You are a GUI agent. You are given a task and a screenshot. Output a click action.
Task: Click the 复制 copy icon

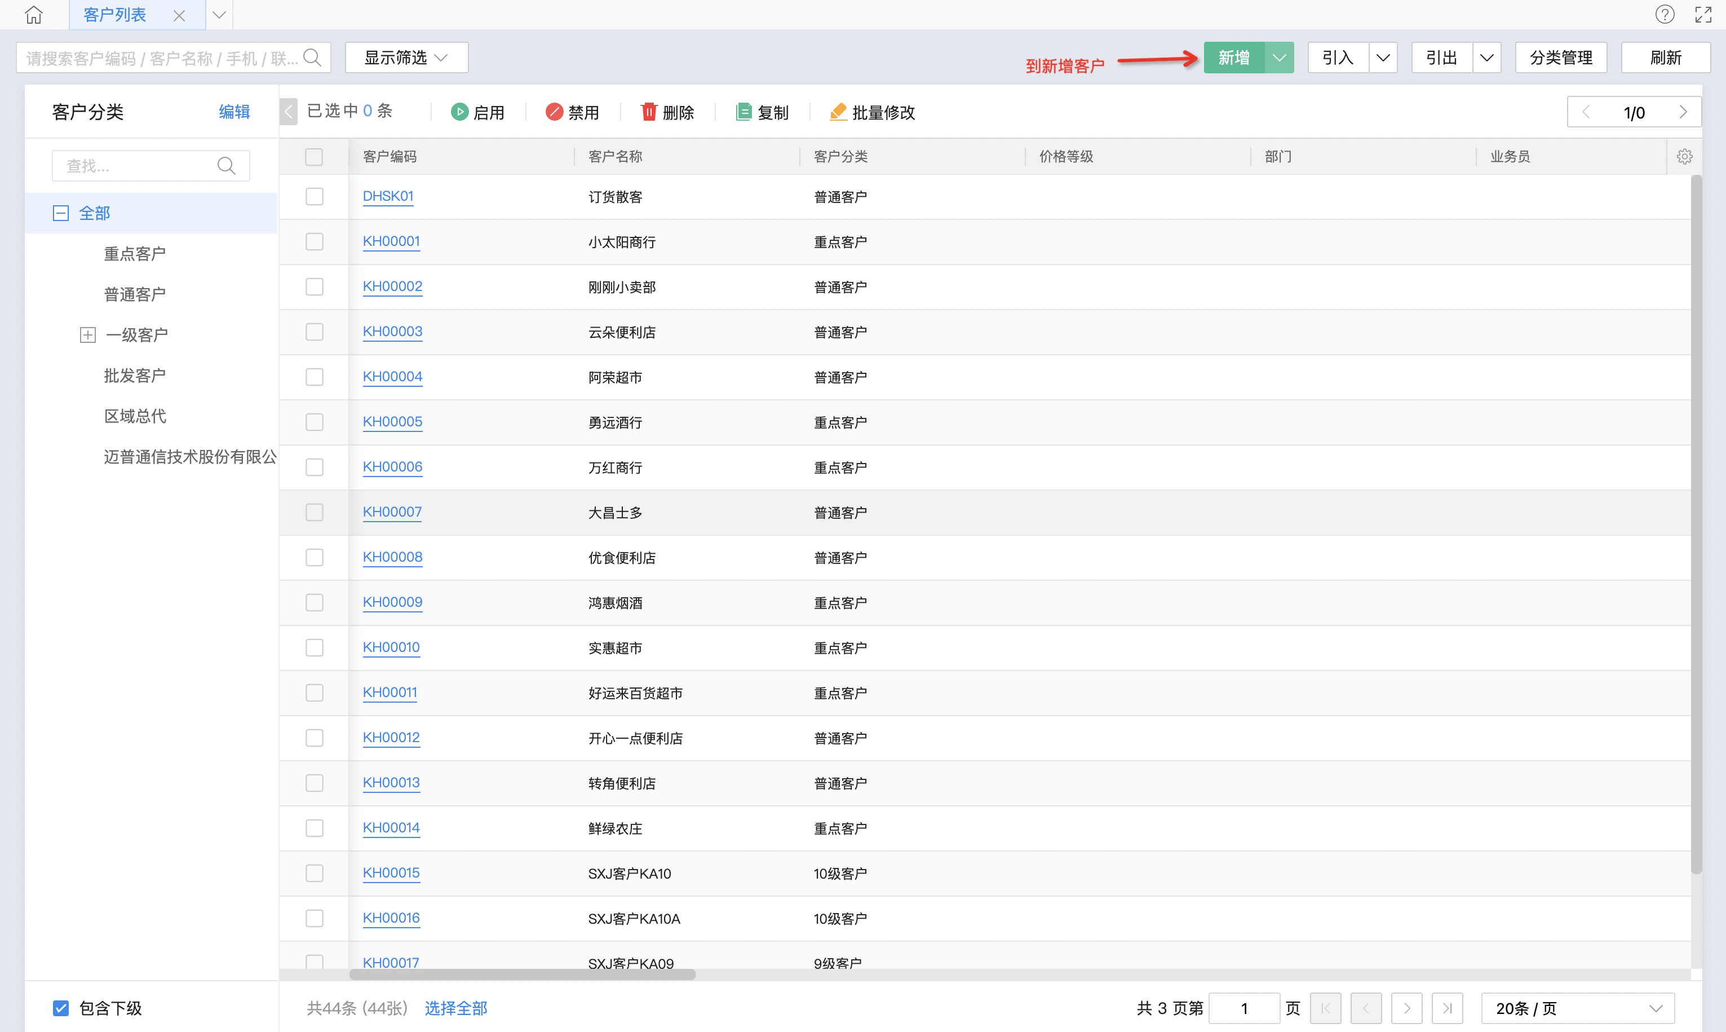point(743,112)
